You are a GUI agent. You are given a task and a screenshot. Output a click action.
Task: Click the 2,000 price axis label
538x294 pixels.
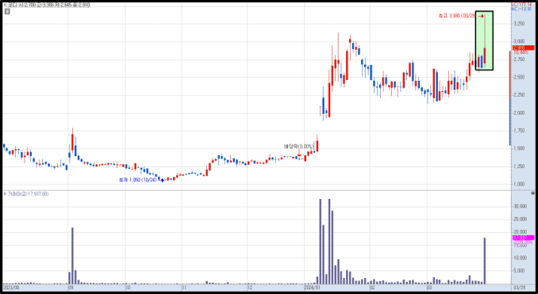tap(519, 113)
